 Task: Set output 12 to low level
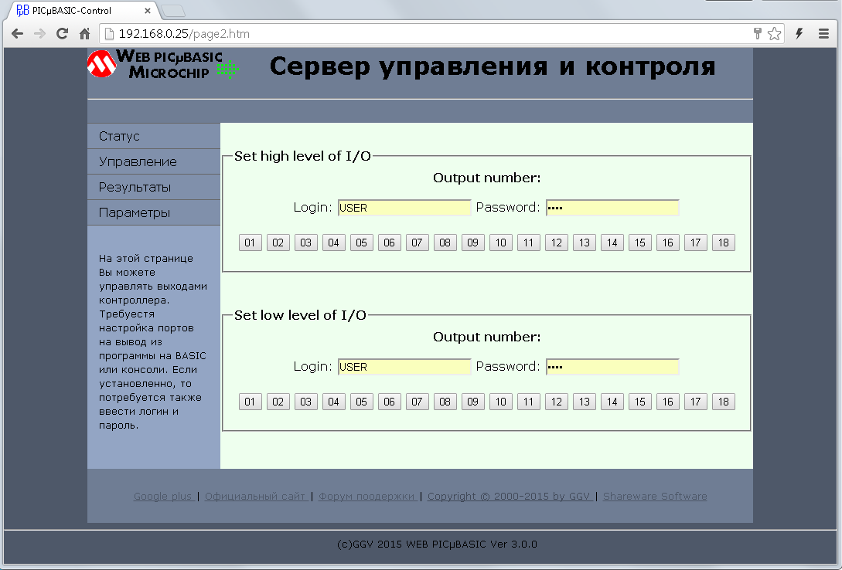point(556,402)
